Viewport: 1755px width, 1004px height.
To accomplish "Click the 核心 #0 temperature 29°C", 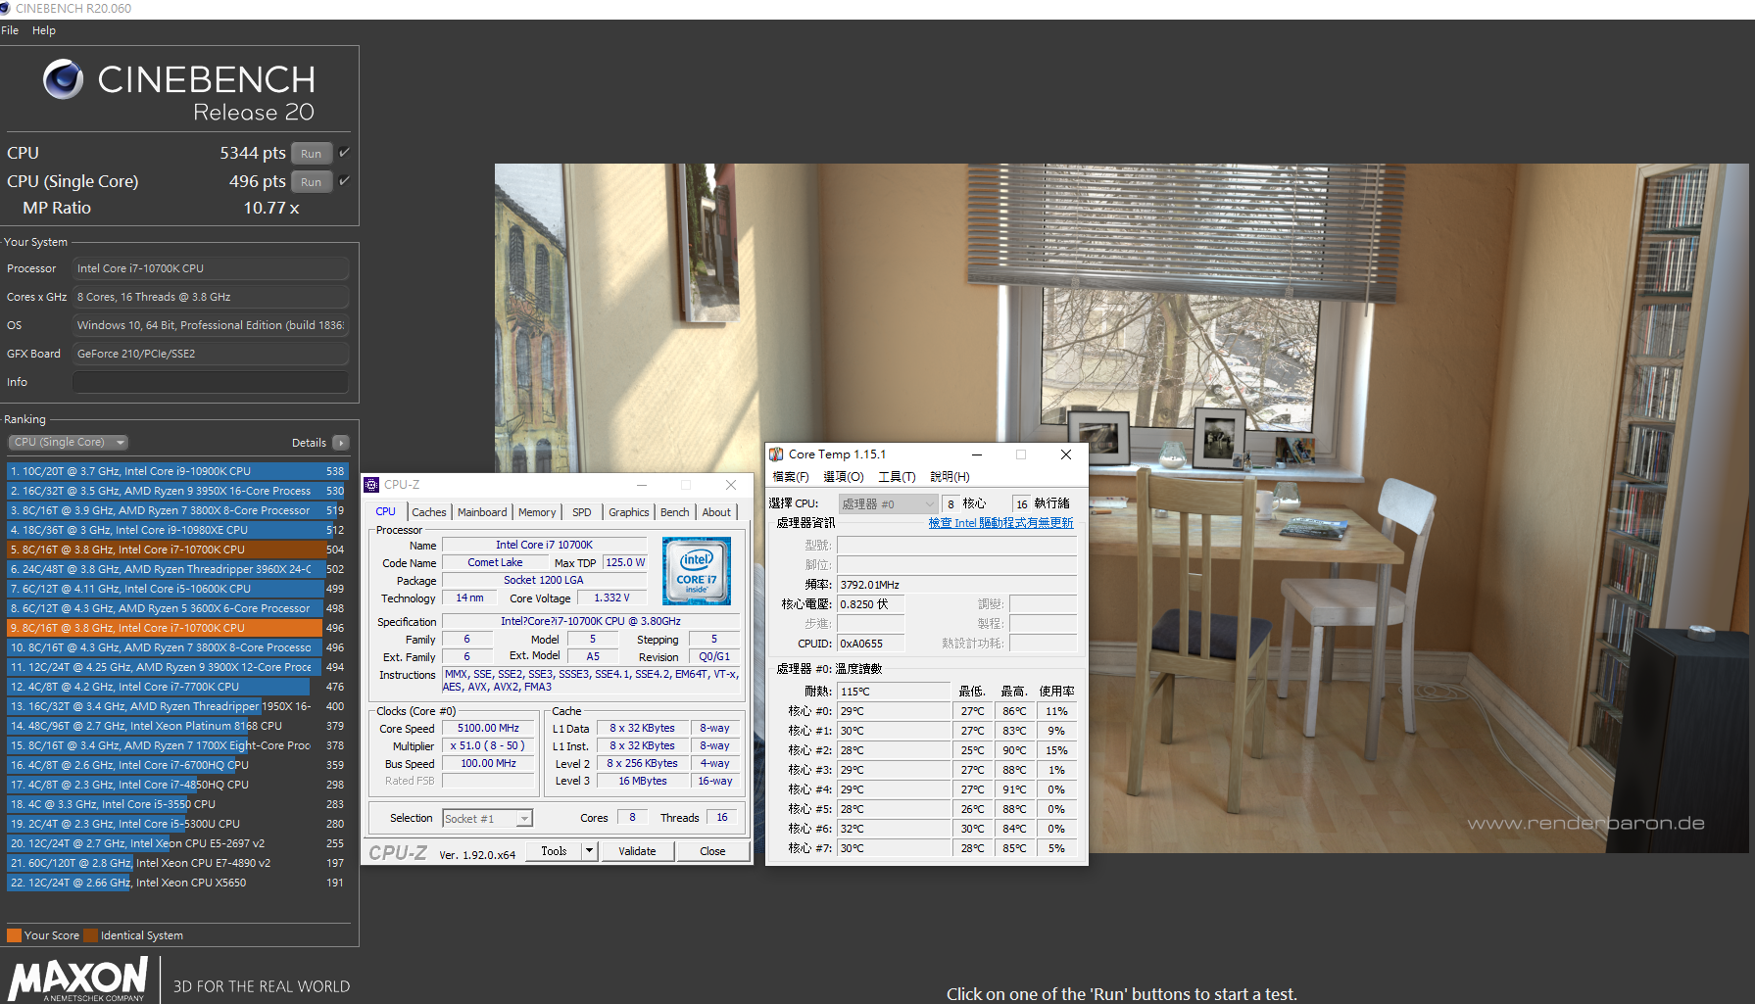I will pyautogui.click(x=894, y=711).
